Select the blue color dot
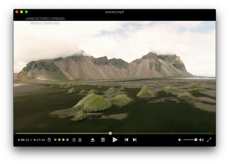The image size is (229, 164). point(68,140)
